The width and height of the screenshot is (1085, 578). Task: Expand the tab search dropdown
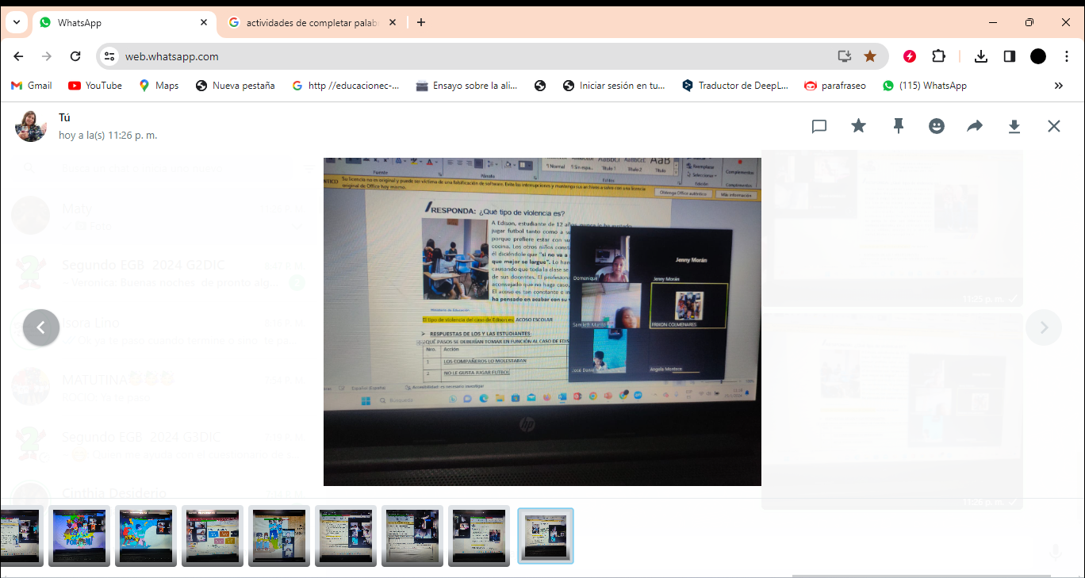point(16,22)
